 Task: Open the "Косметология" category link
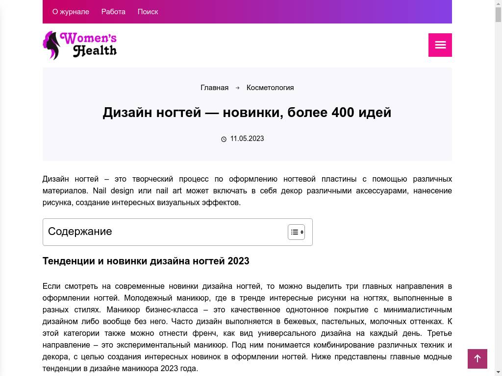click(x=270, y=88)
